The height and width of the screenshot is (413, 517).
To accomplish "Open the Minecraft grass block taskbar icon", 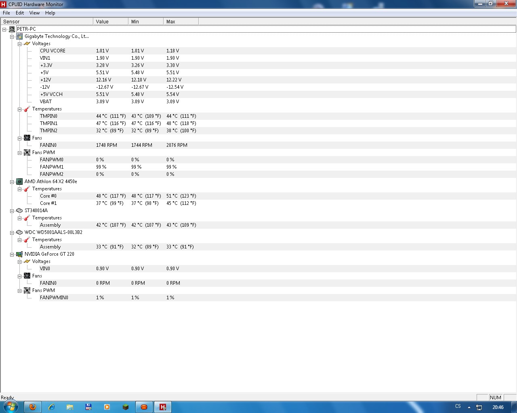I will coord(126,407).
